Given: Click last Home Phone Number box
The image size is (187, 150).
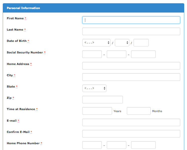Looking at the screenshot, I should coord(143,145).
